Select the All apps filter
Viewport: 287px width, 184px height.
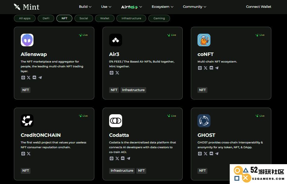(25, 18)
